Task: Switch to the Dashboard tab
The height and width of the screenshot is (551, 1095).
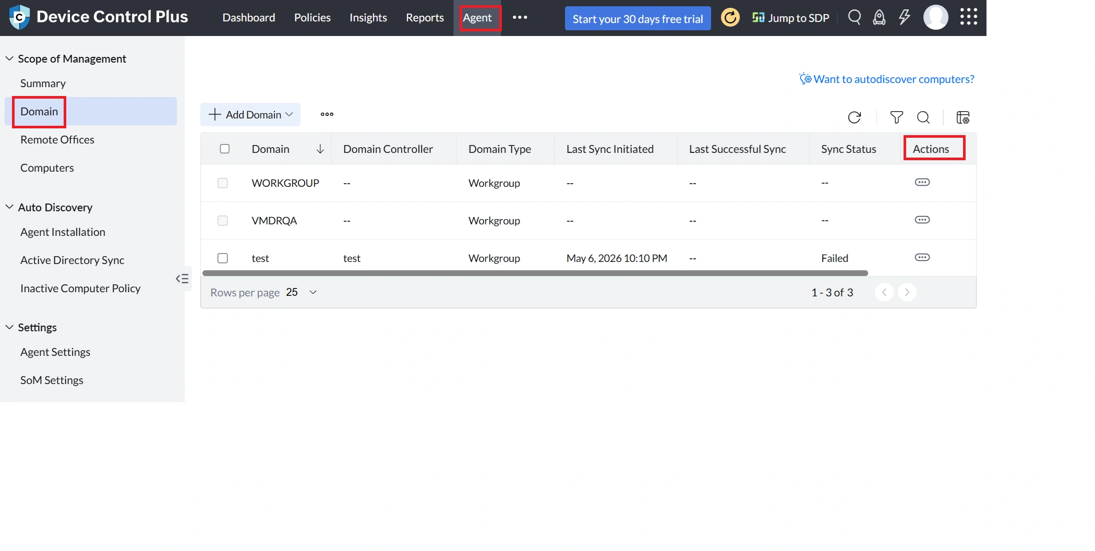Action: coord(249,18)
